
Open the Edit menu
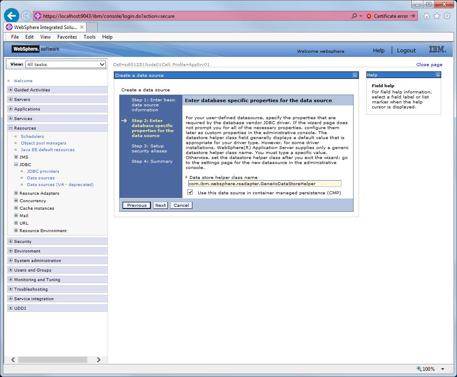[29, 37]
